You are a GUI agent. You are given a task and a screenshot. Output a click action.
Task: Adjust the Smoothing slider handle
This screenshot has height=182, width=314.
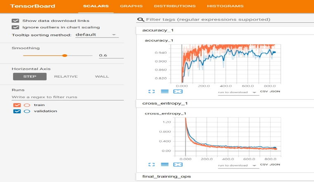tap(64, 55)
